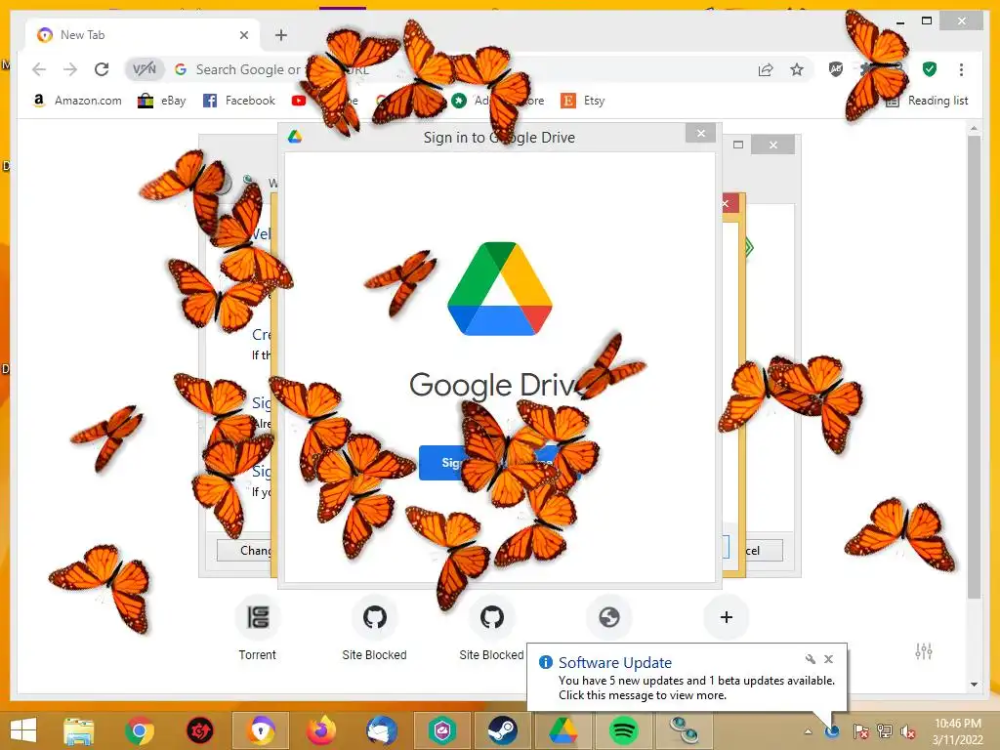Click the browser vertical scrollbar
The image size is (1000, 750).
click(x=974, y=367)
